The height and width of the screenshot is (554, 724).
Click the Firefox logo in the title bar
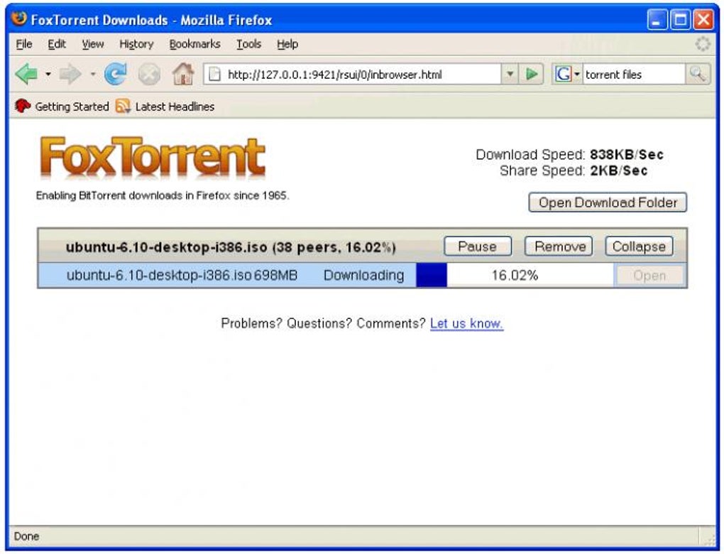pos(19,18)
